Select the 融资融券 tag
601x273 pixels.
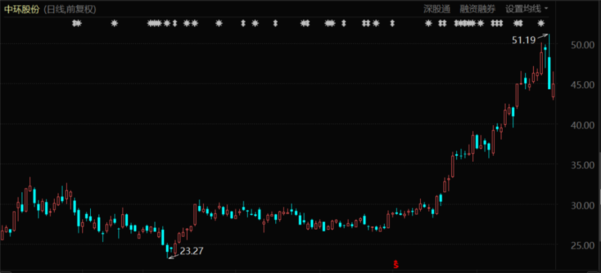pyautogui.click(x=477, y=9)
